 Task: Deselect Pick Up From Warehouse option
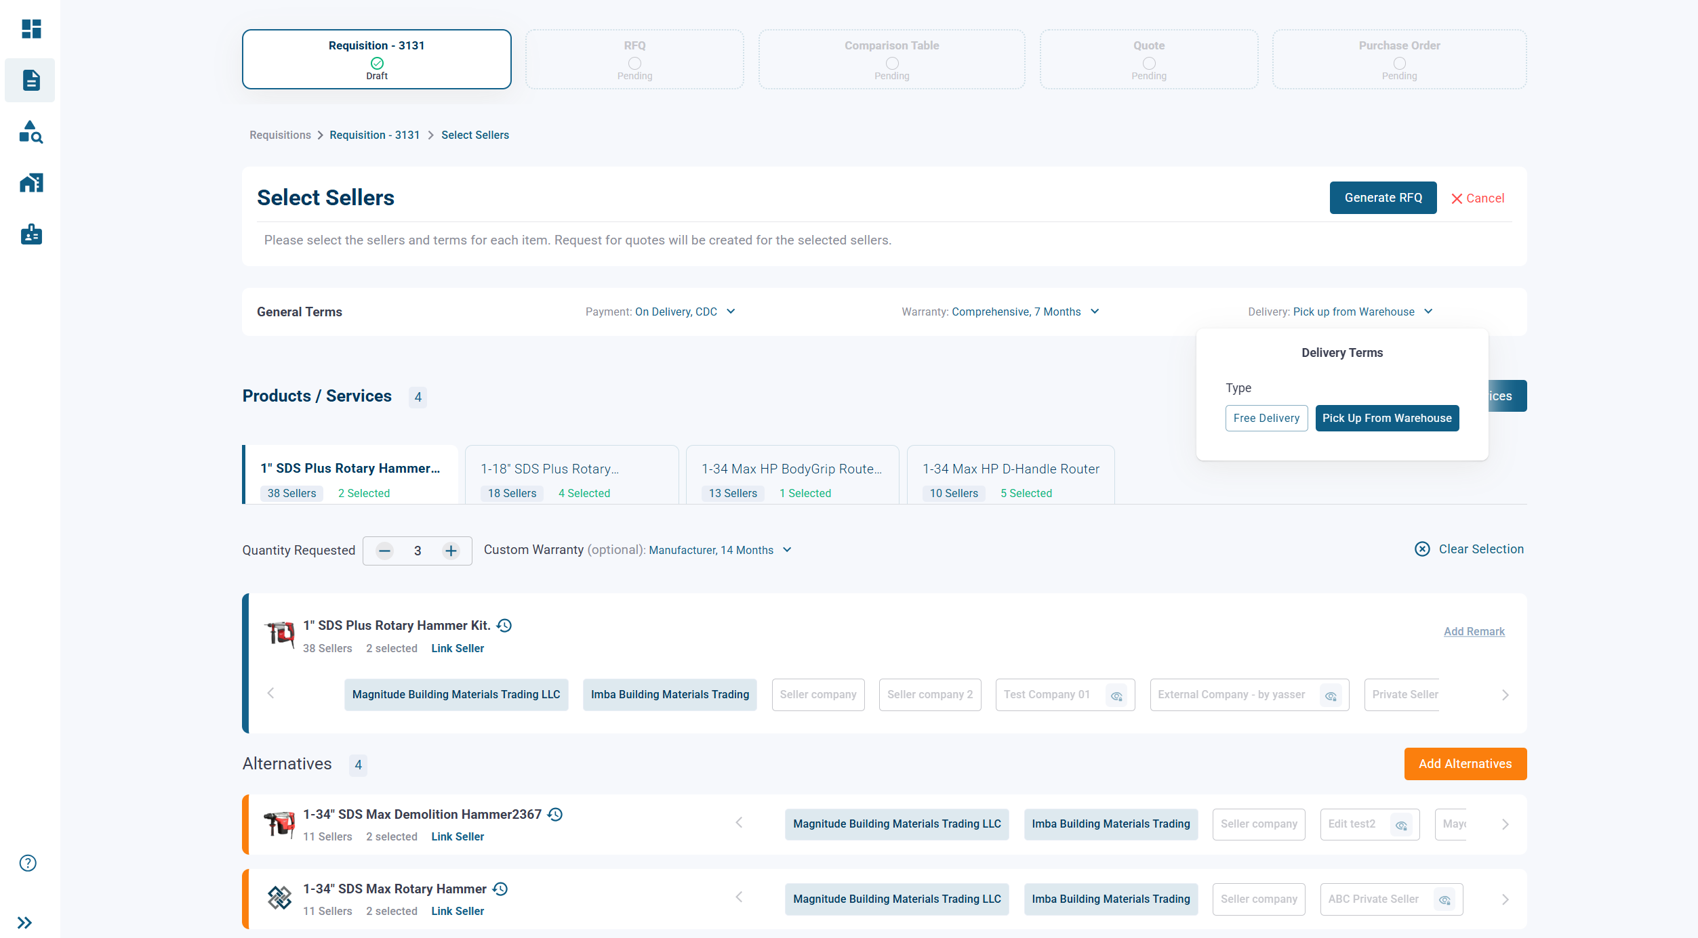pyautogui.click(x=1387, y=418)
